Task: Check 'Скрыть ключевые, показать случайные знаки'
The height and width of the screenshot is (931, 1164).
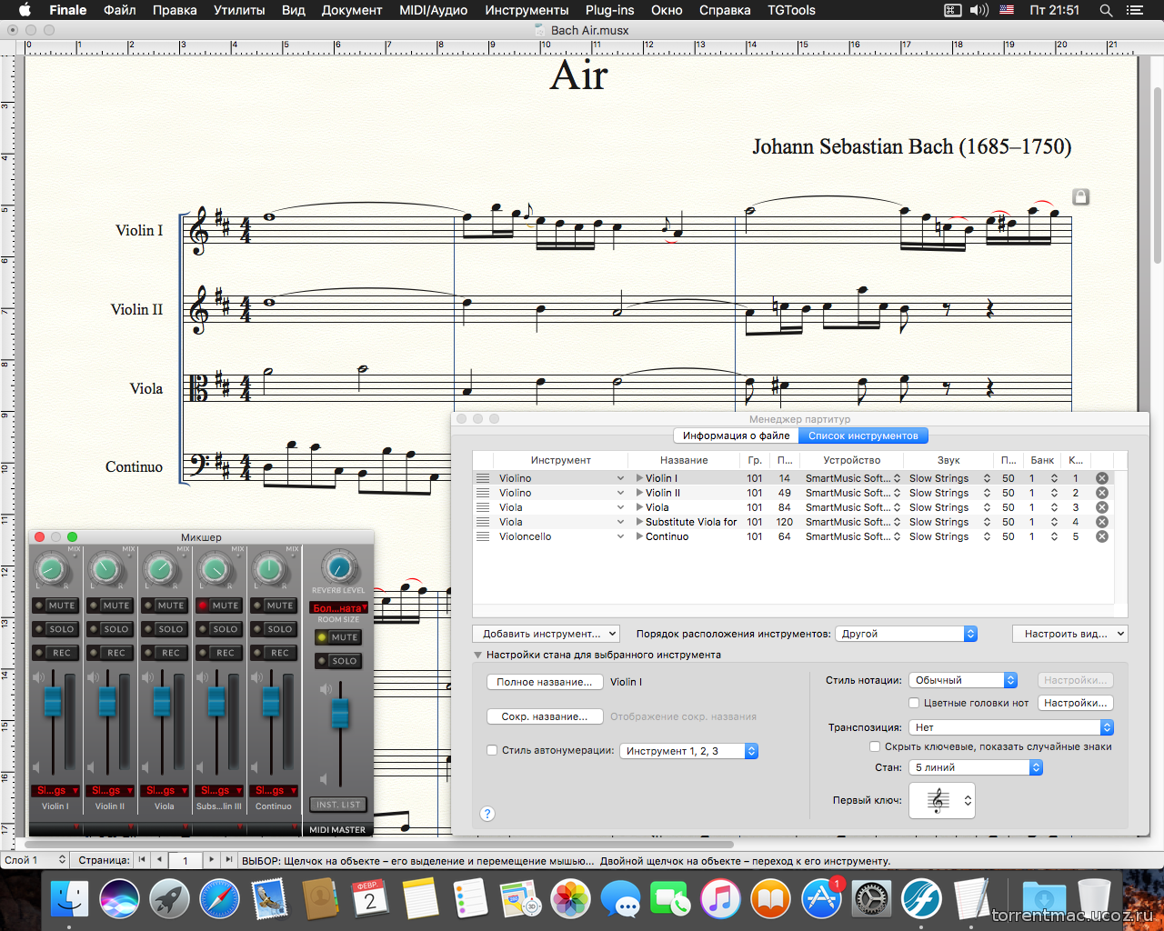Action: [x=875, y=746]
